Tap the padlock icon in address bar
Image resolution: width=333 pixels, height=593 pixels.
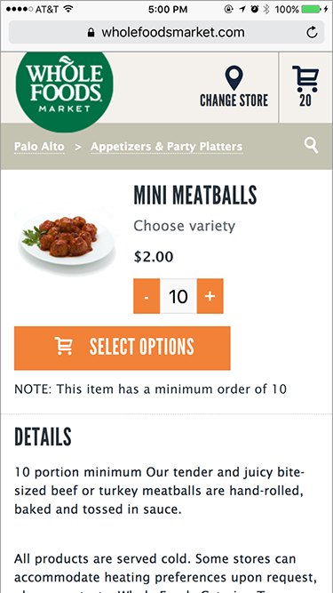tap(91, 33)
